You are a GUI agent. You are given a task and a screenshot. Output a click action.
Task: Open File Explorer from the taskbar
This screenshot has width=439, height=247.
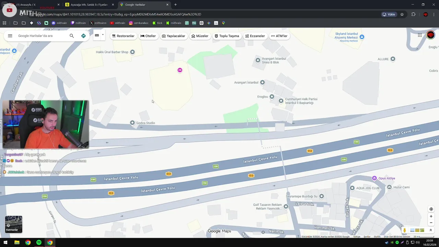(x=17, y=243)
